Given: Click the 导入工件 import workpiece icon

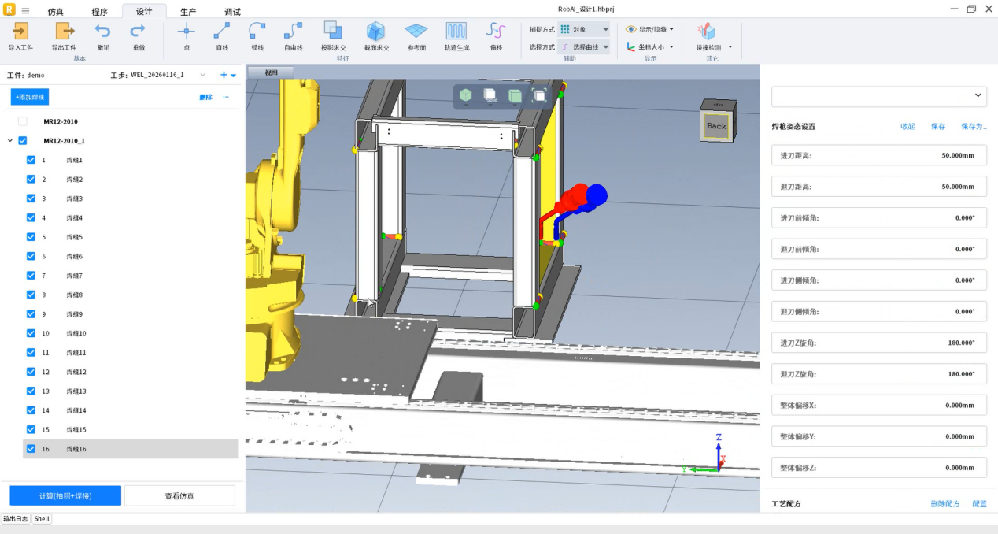Looking at the screenshot, I should [20, 32].
